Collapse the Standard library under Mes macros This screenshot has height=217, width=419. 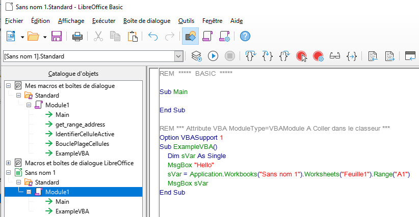18,96
